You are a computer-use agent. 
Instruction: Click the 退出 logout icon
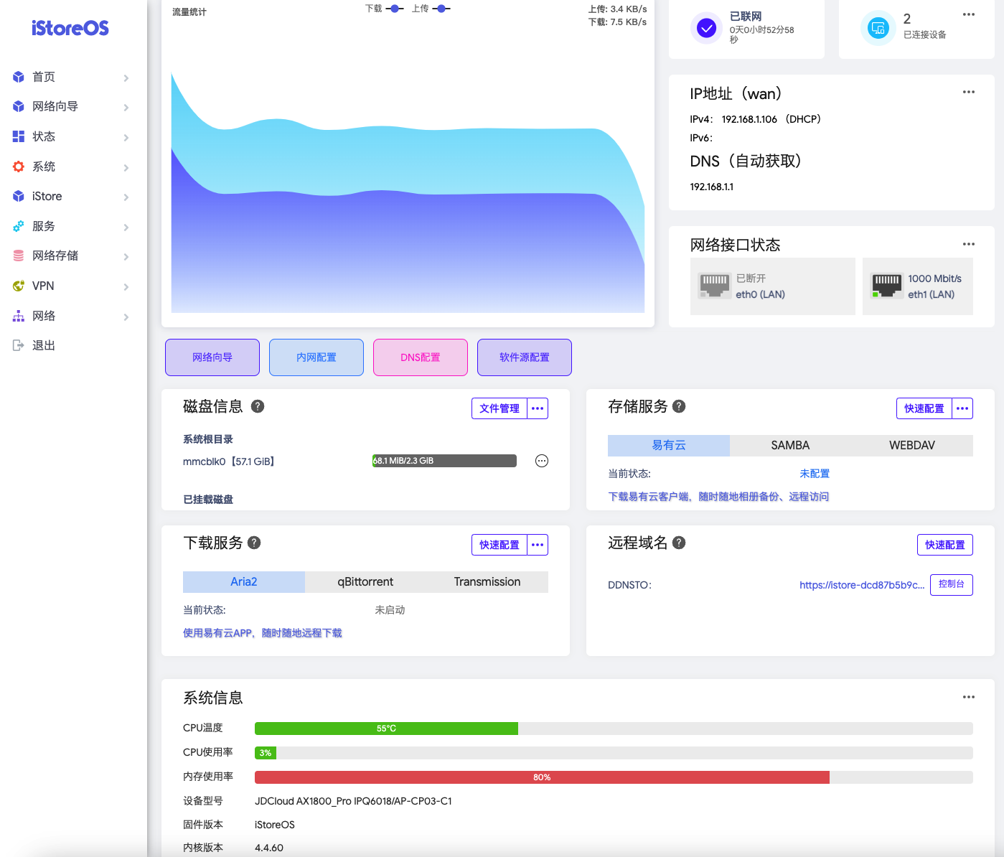click(x=19, y=345)
